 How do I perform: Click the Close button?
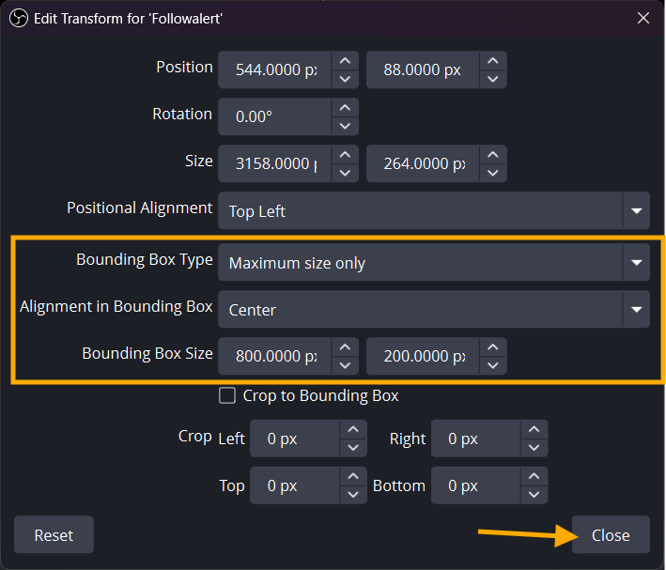coord(611,534)
